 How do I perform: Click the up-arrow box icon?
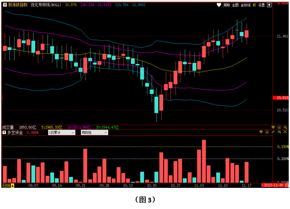269,5
